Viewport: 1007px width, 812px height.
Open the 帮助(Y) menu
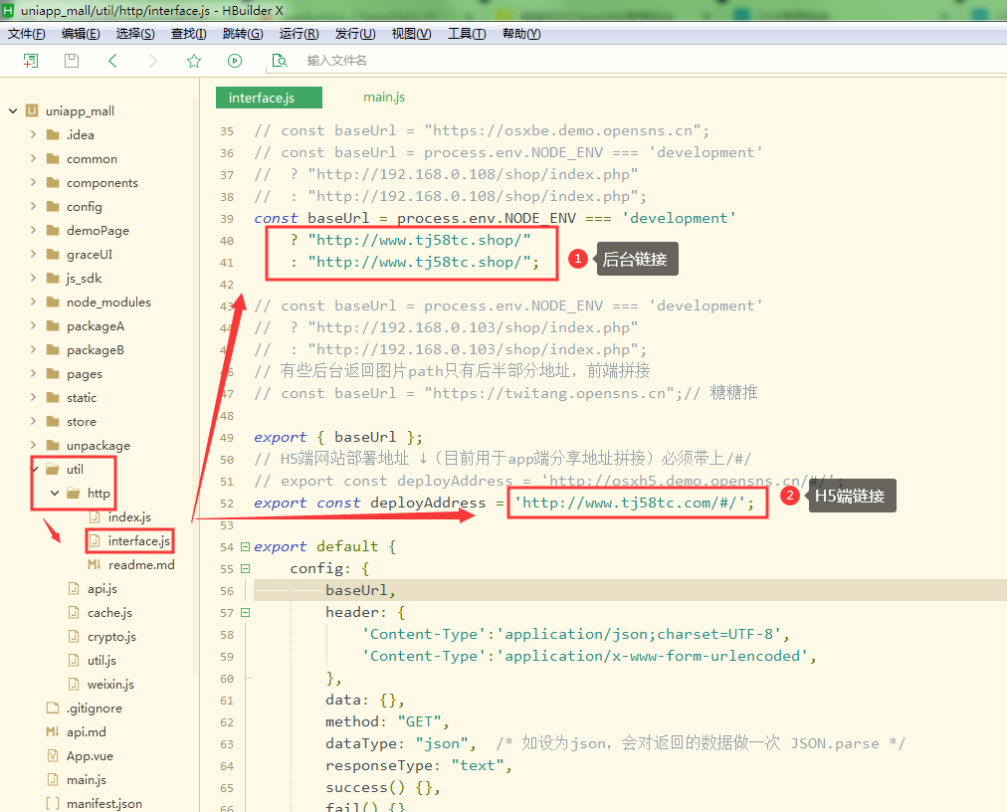521,34
